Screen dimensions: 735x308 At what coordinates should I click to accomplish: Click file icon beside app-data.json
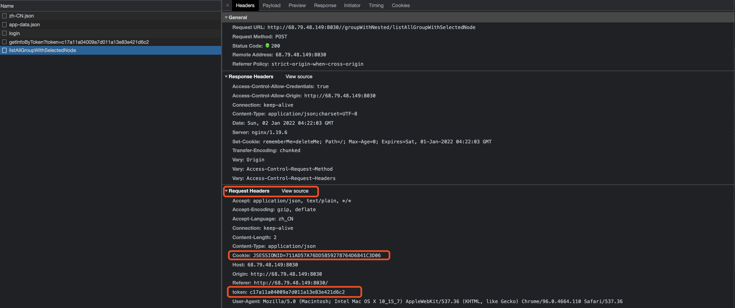(x=4, y=25)
